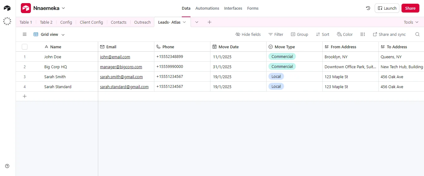
Task: Select the Brooklyn, NY address cell
Action: click(350, 57)
